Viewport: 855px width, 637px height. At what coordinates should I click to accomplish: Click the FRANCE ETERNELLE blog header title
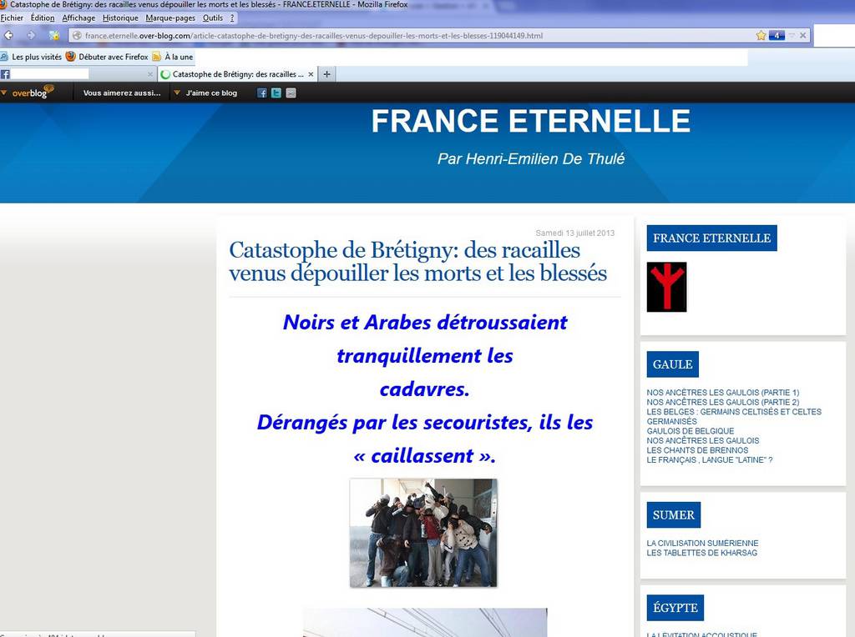point(531,121)
